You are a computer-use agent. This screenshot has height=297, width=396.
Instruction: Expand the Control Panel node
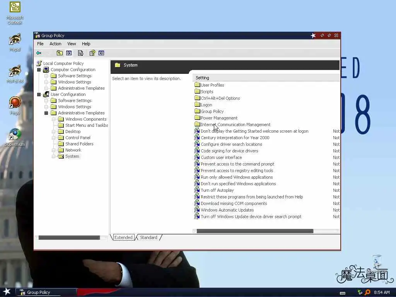click(x=53, y=138)
